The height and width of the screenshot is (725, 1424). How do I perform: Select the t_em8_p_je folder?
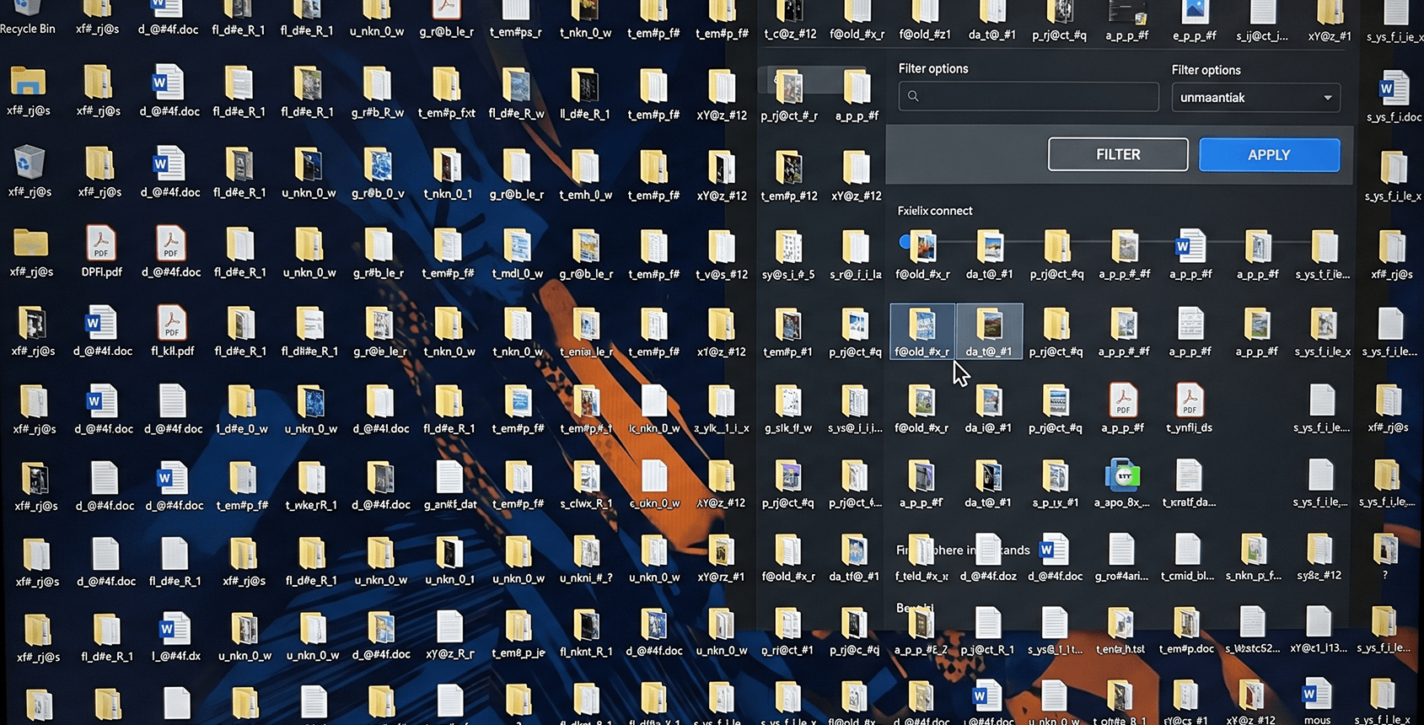coord(518,628)
